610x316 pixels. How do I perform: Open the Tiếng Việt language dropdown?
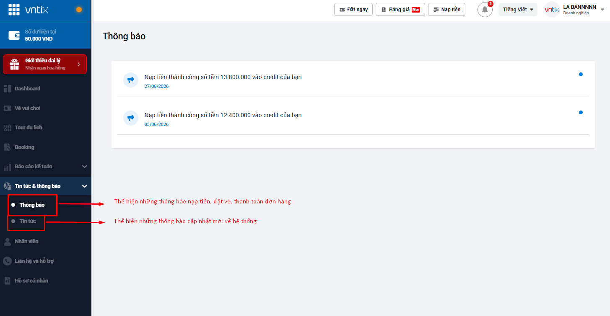[x=518, y=10]
